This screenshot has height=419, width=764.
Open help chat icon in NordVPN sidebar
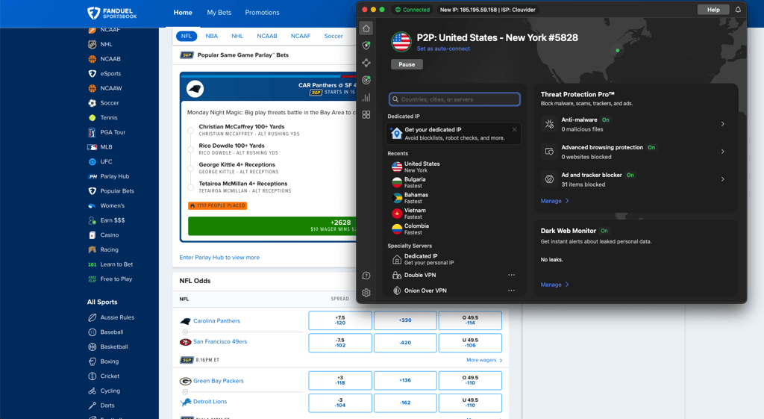[x=366, y=276]
